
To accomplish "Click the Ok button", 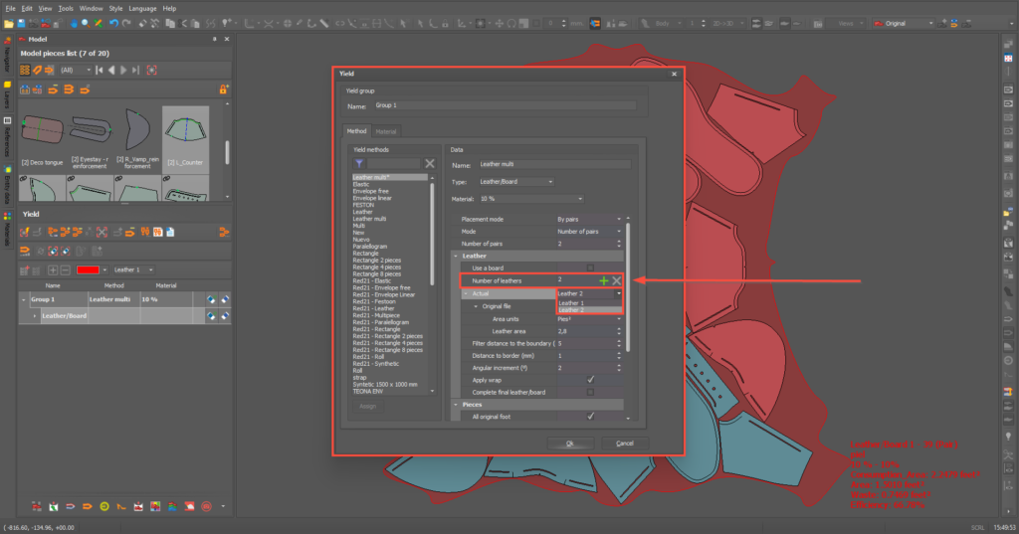I will coord(570,444).
